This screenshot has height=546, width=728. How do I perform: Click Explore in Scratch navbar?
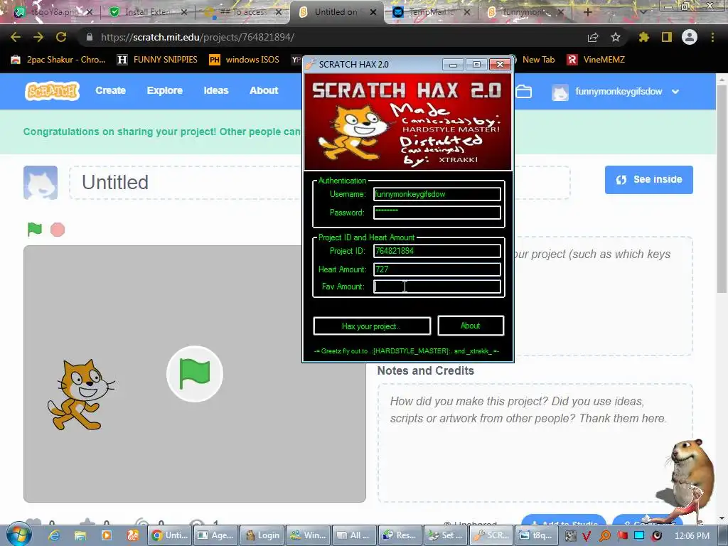(x=165, y=90)
